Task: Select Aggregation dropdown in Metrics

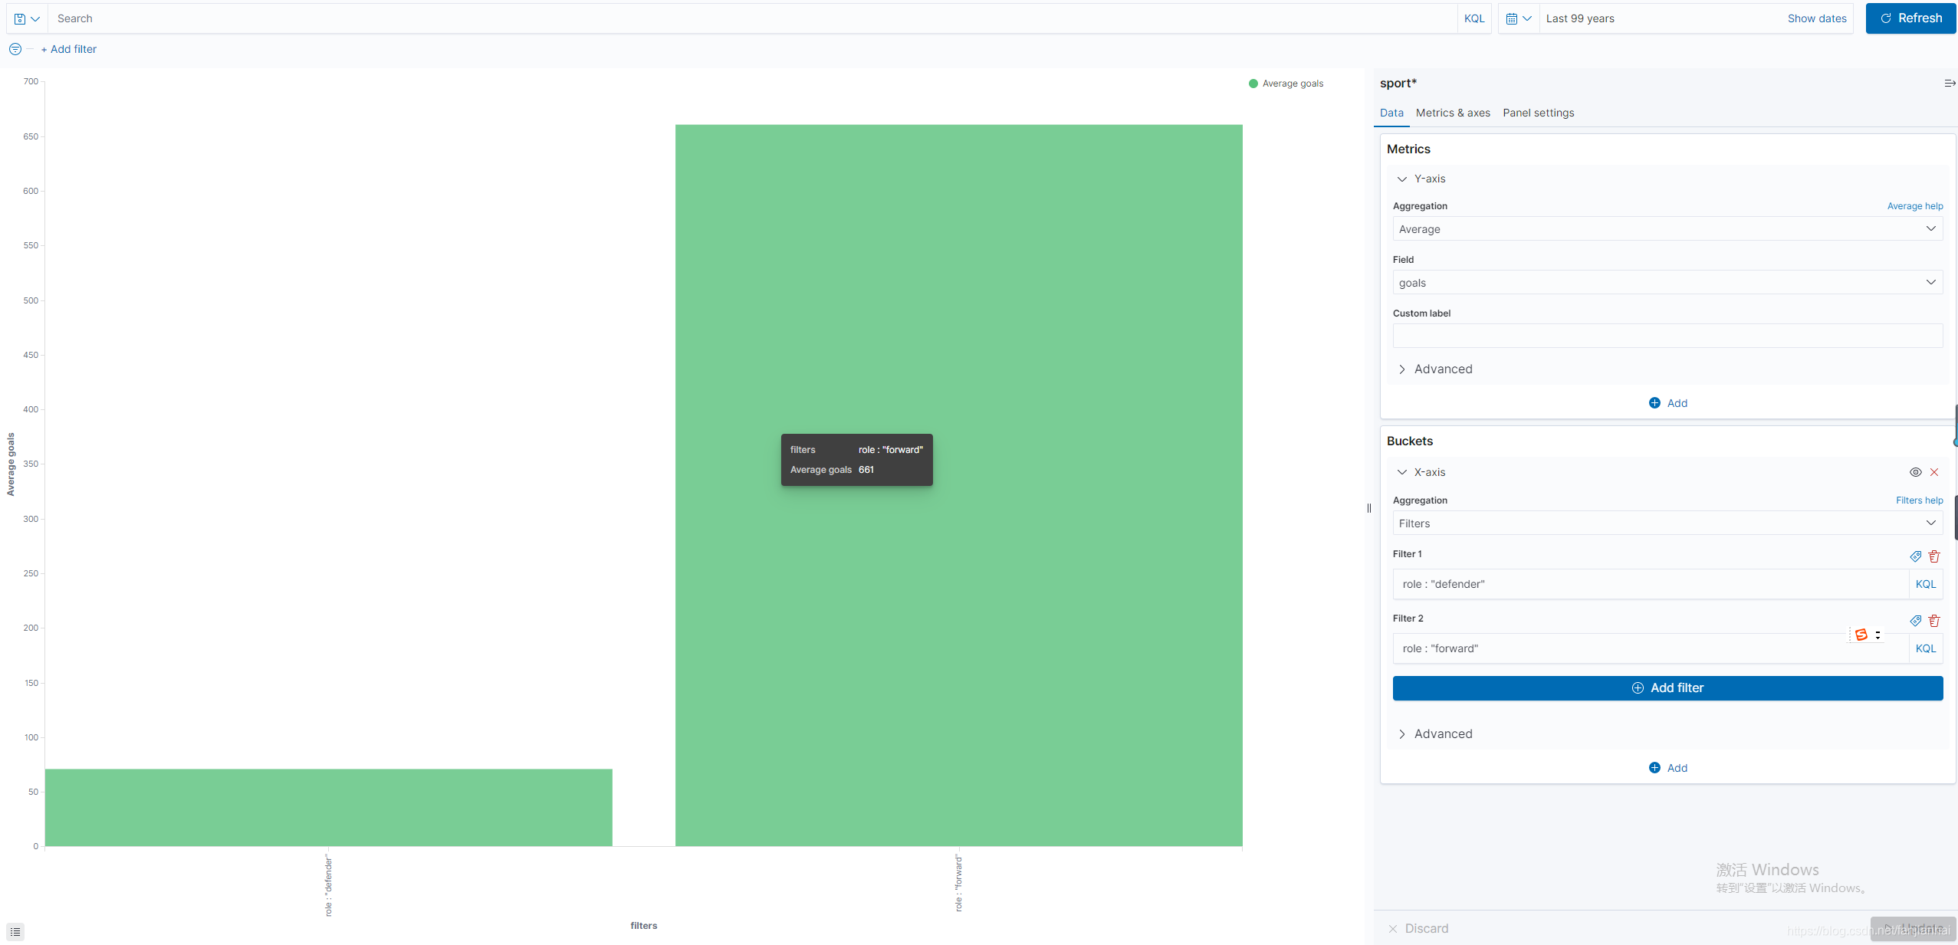Action: pos(1667,228)
